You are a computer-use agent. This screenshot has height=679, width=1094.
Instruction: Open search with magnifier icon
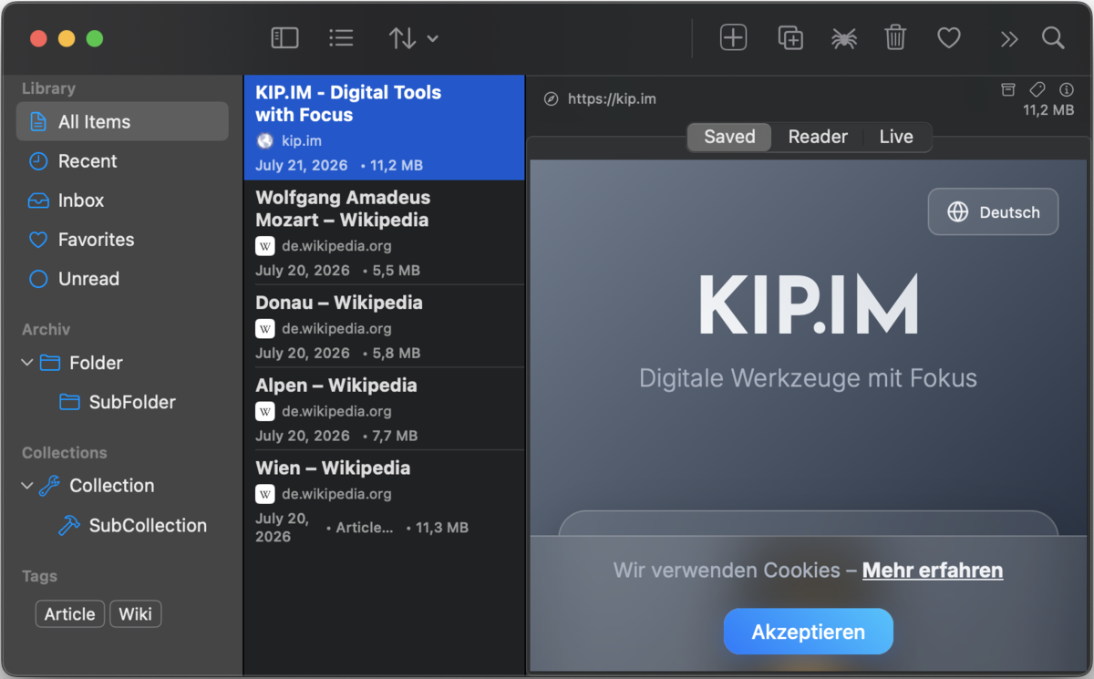coord(1053,37)
